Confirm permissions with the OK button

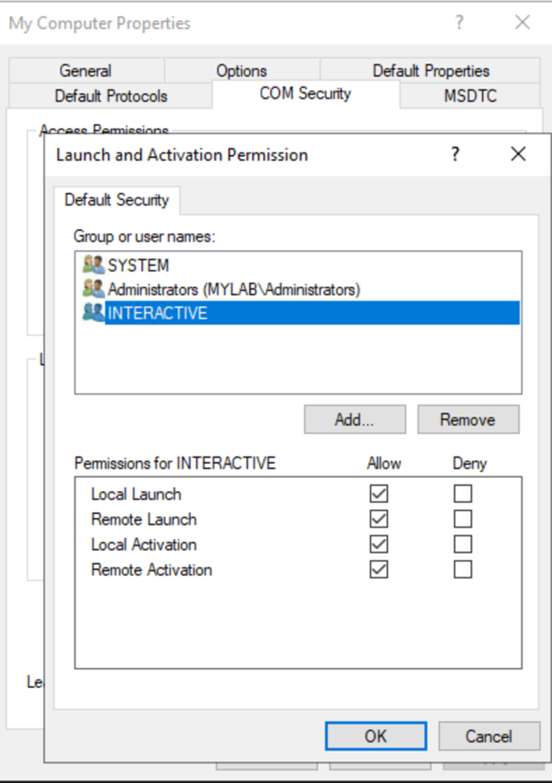(x=375, y=736)
